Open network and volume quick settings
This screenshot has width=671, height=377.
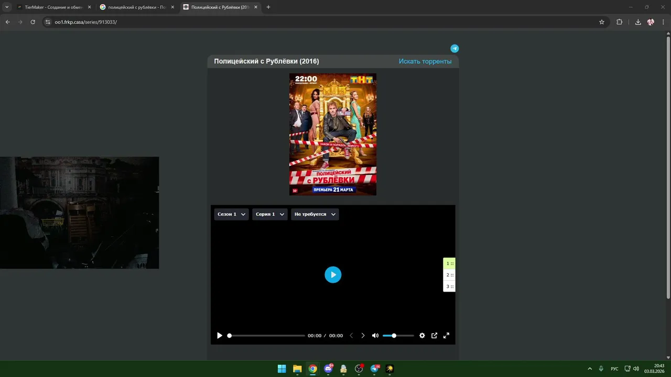pyautogui.click(x=632, y=369)
